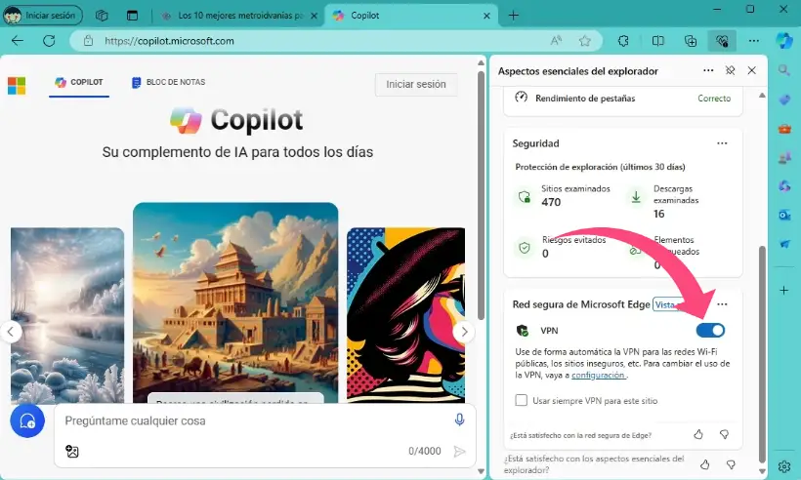Open more options for Seguridad card

[x=722, y=143]
